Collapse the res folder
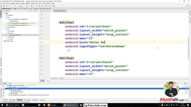The height and width of the screenshot is (107, 191). point(5,29)
